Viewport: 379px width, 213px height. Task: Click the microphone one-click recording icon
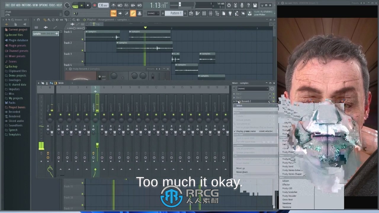(x=242, y=5)
